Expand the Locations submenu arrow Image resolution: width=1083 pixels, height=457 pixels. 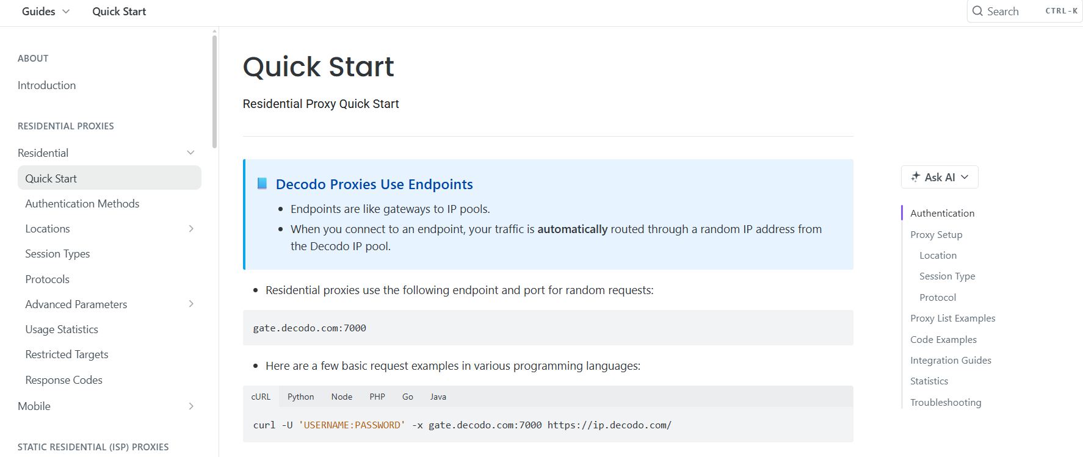point(191,229)
